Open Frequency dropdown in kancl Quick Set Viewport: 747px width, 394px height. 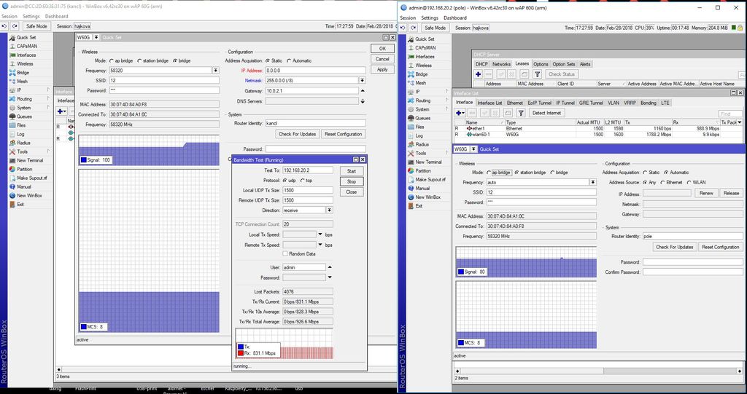[x=216, y=71]
